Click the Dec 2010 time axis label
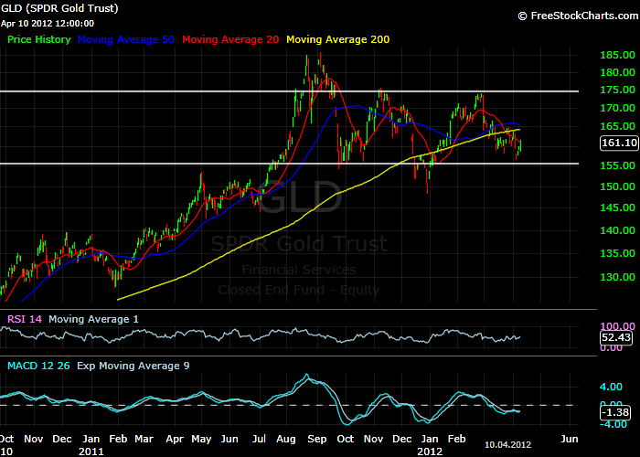 (62, 439)
